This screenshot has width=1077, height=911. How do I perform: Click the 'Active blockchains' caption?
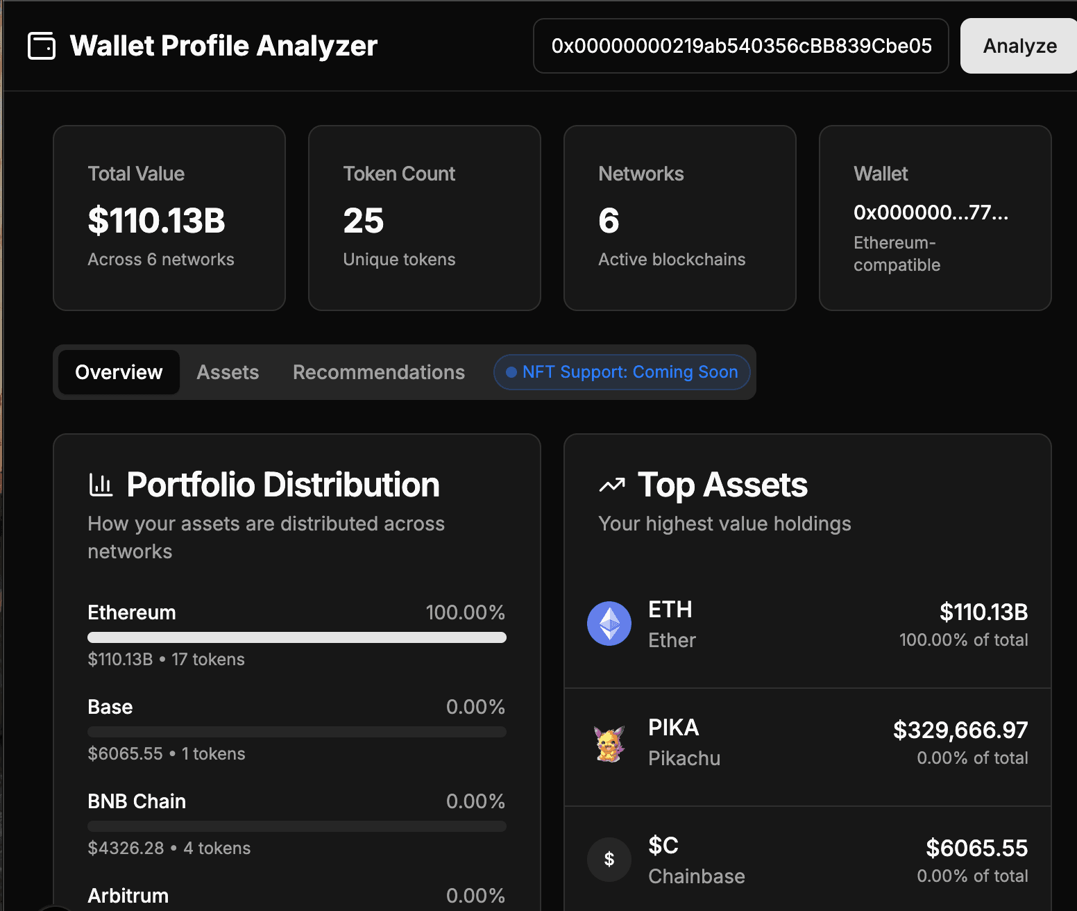tap(672, 260)
